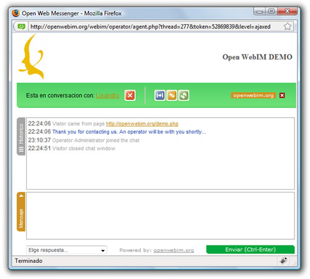Click the orange two-arrows history icon
This screenshot has width=310, height=279.
tap(172, 95)
